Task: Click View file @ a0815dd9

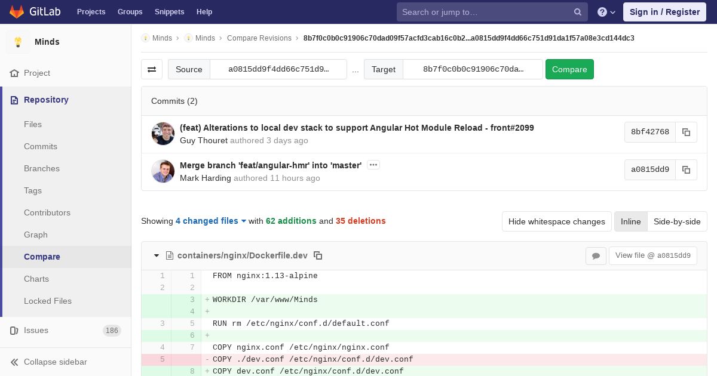Action: pyautogui.click(x=653, y=255)
